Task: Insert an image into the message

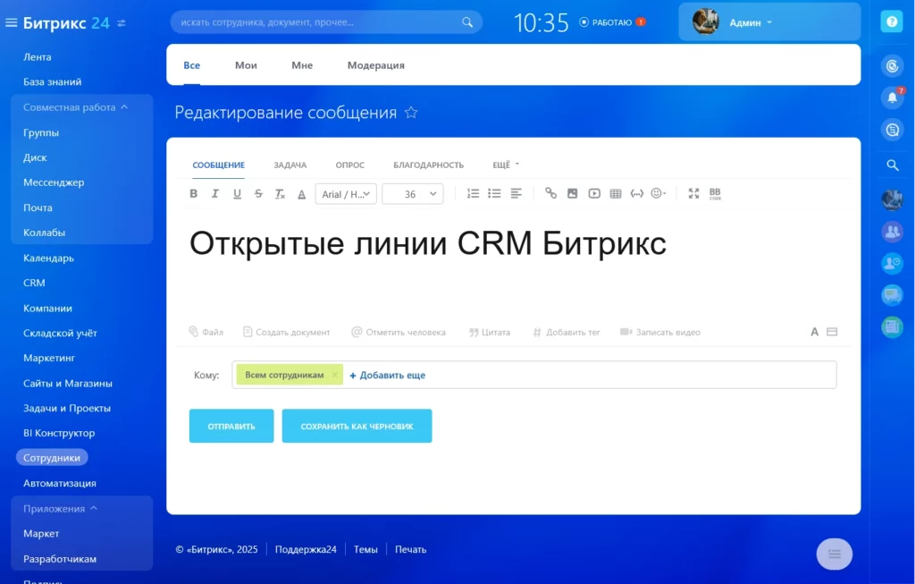Action: [x=572, y=193]
